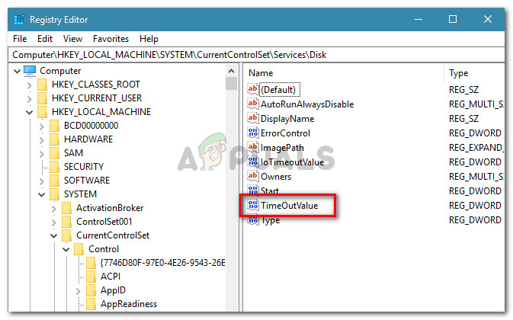The image size is (513, 320).
Task: Collapse the CurrentControlSet key arrow
Action: (54, 236)
